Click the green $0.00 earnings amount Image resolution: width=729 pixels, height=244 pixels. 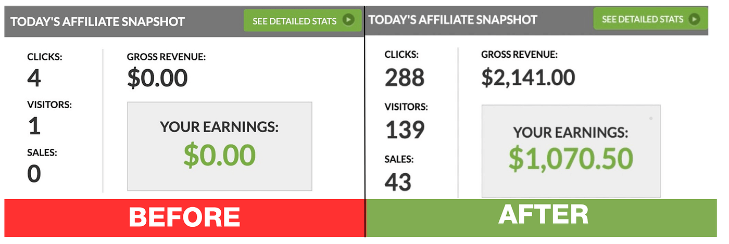click(x=219, y=156)
